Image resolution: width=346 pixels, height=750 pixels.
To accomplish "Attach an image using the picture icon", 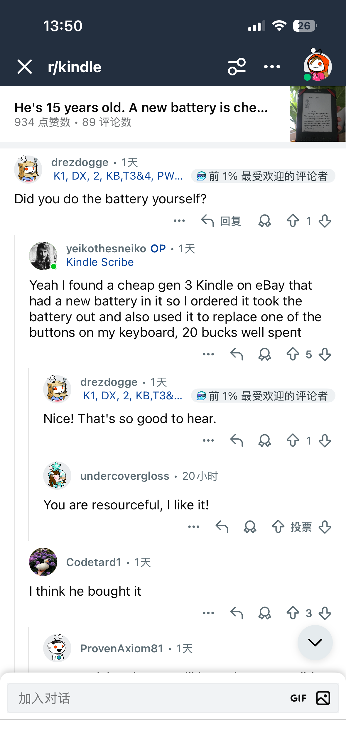I will point(323,698).
